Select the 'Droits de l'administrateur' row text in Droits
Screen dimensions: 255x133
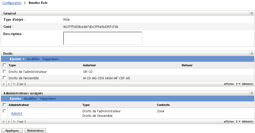tap(28, 72)
